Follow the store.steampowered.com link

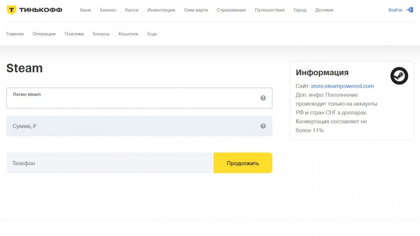coord(342,86)
